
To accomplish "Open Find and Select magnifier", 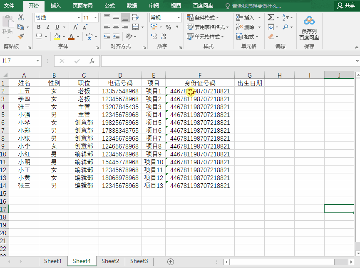I will point(286,27).
